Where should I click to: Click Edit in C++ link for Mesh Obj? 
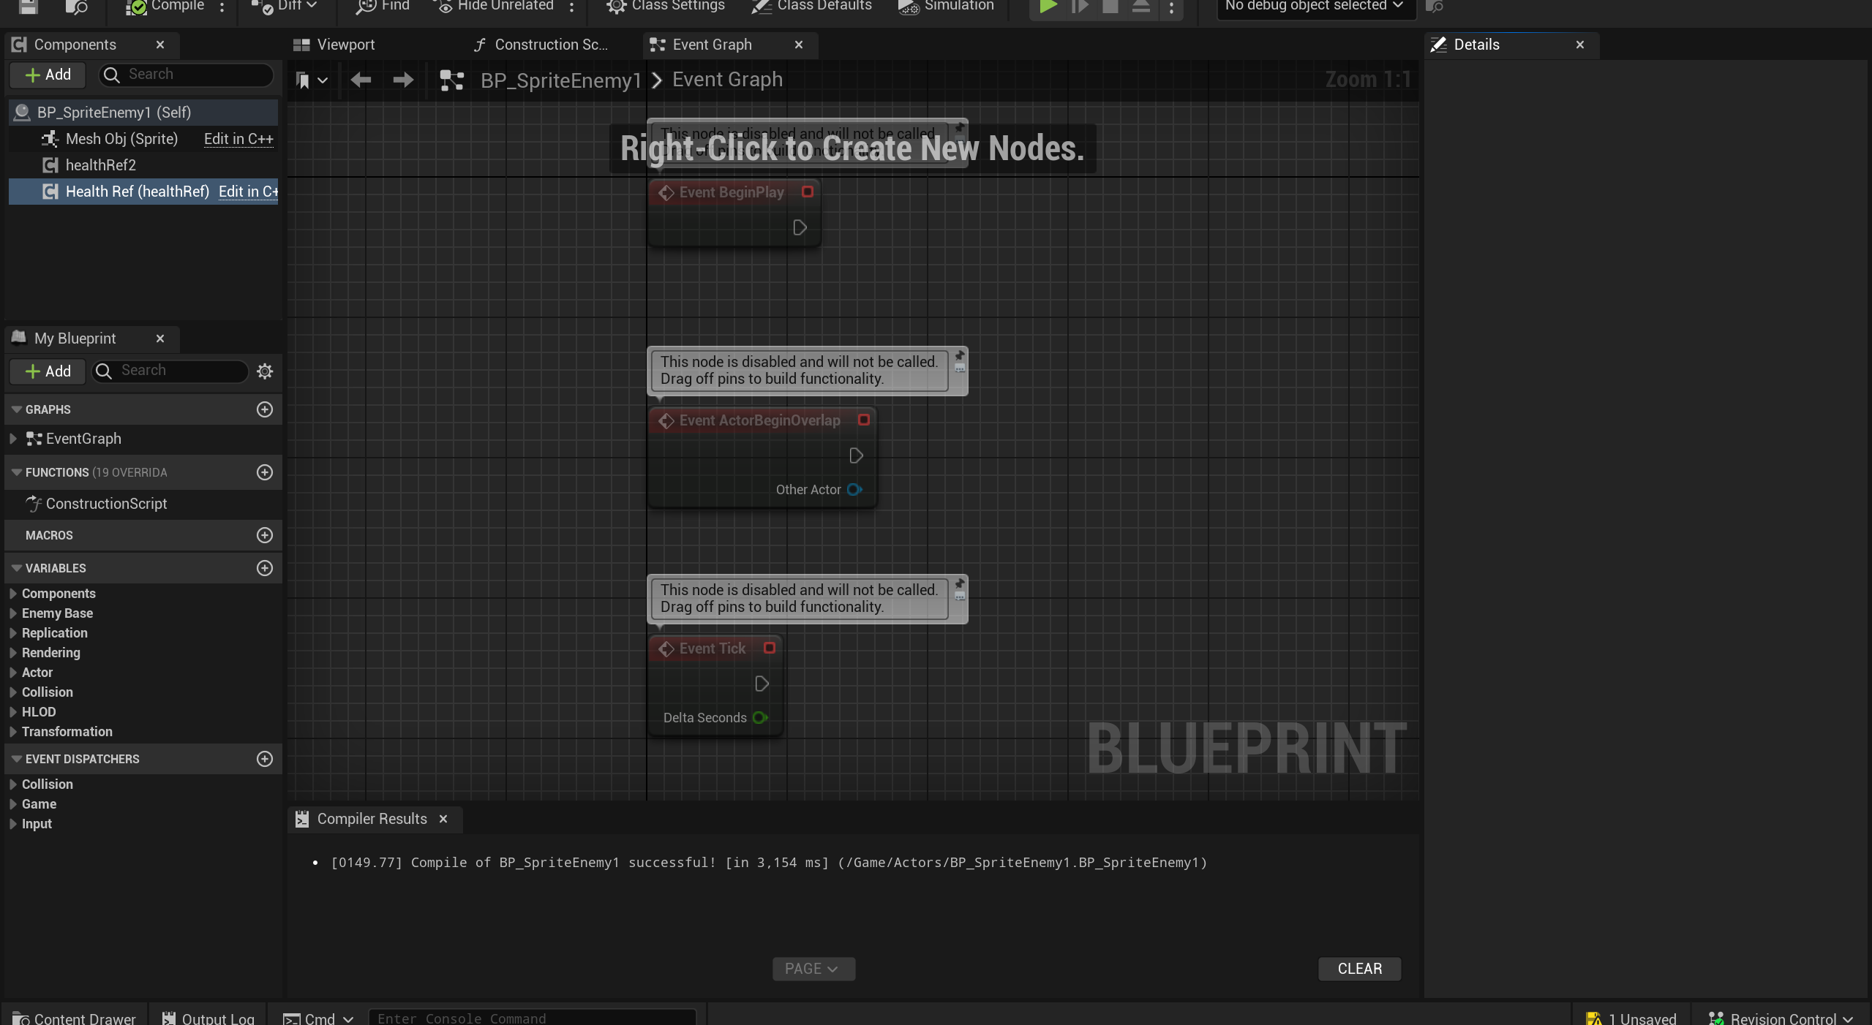click(238, 139)
